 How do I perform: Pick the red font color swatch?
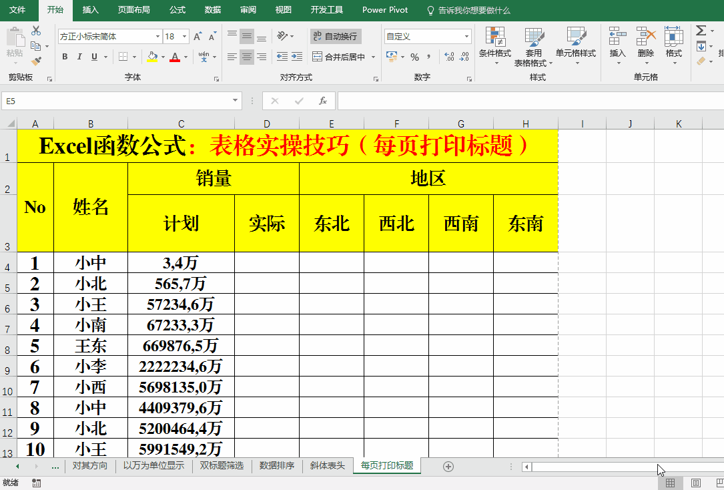173,61
